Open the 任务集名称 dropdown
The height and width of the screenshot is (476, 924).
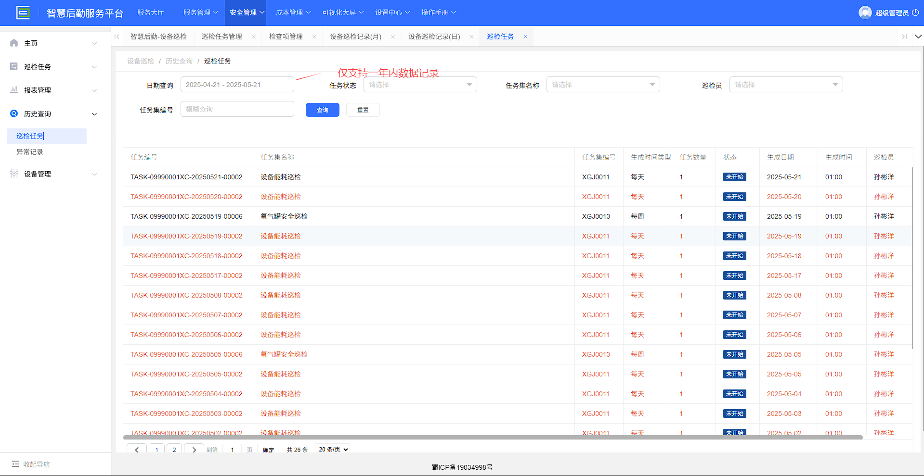click(603, 85)
